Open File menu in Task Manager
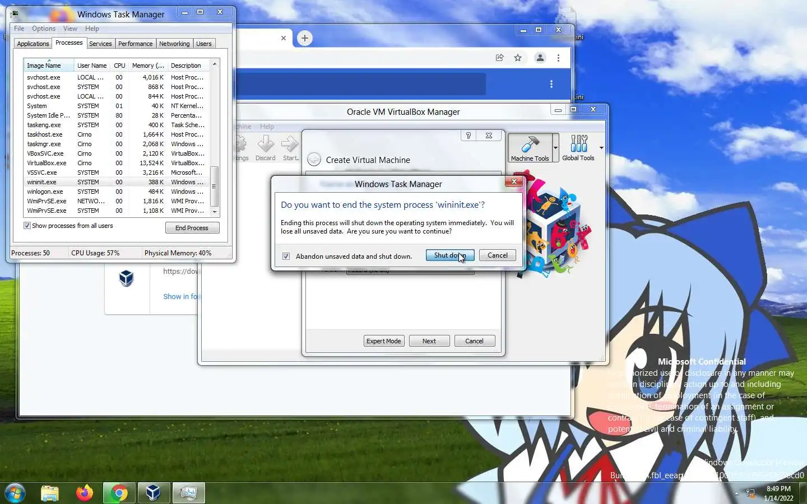Viewport: 807px width, 504px height. point(19,29)
